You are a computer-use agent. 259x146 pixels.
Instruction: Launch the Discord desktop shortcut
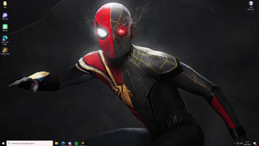[x=5, y=16]
